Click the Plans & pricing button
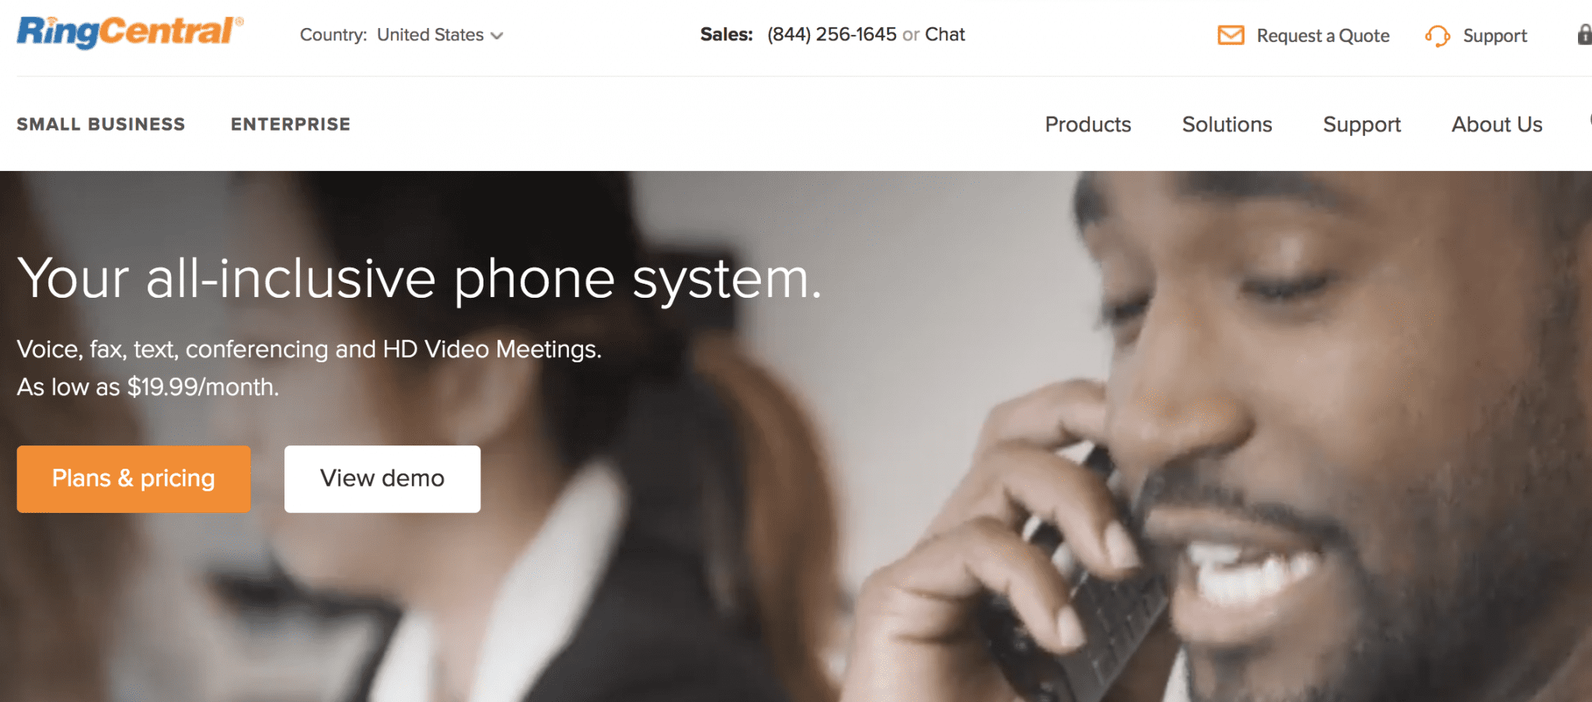This screenshot has width=1592, height=702. click(134, 479)
